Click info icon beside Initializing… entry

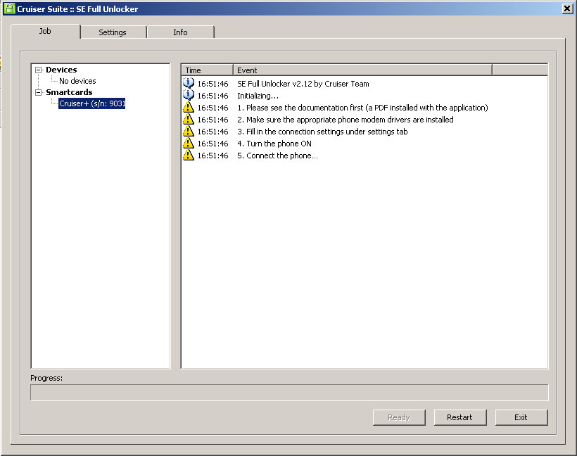[x=189, y=95]
